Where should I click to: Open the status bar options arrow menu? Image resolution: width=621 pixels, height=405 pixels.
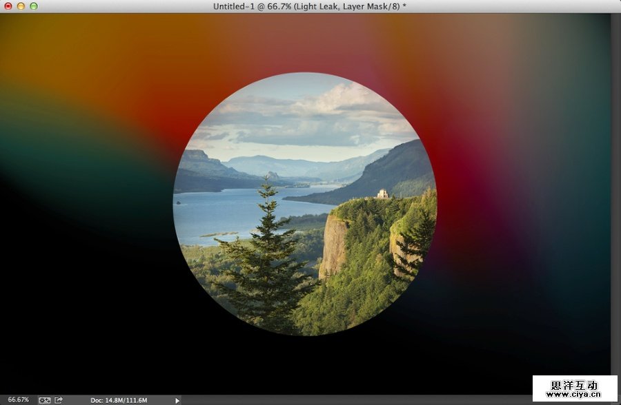point(177,400)
